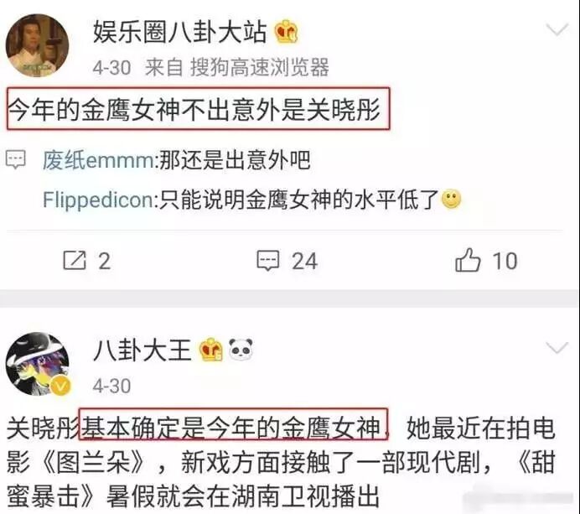The width and height of the screenshot is (580, 514).
Task: Click the 搜狗高速浏览器 source link
Action: click(260, 67)
